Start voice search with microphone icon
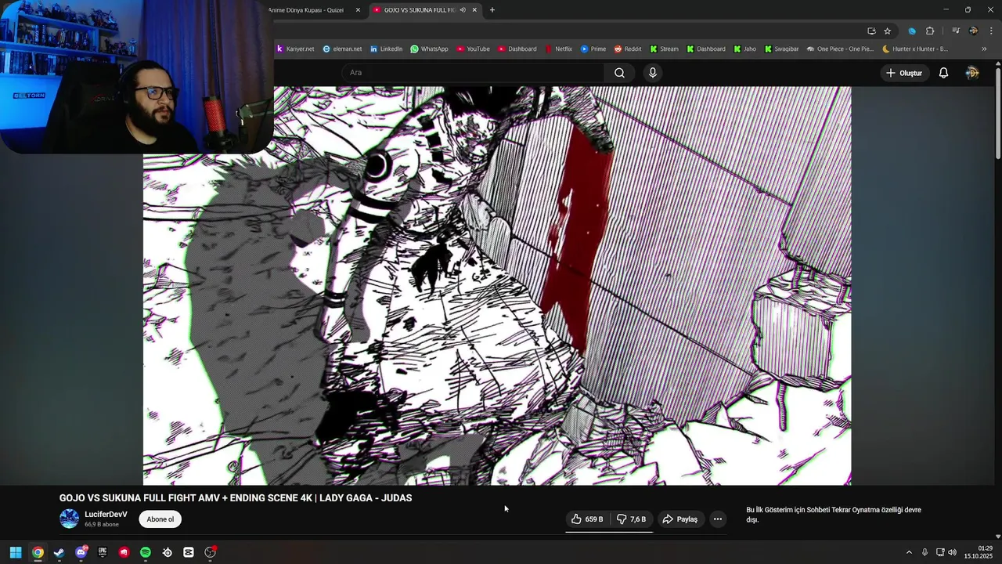 (x=653, y=73)
